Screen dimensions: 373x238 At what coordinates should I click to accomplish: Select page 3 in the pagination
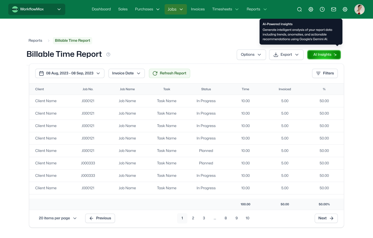click(x=204, y=218)
